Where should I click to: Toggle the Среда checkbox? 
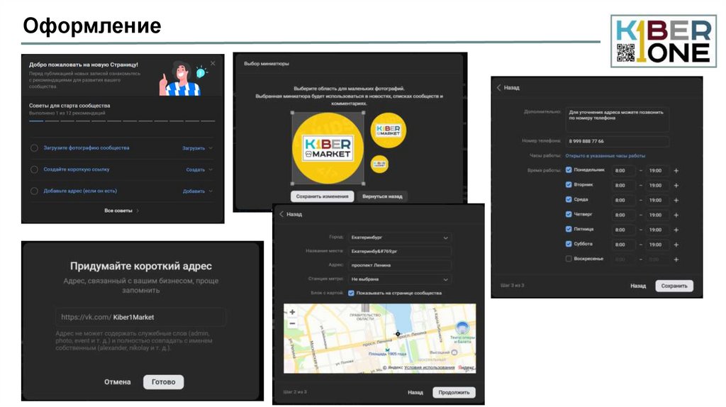tap(569, 199)
